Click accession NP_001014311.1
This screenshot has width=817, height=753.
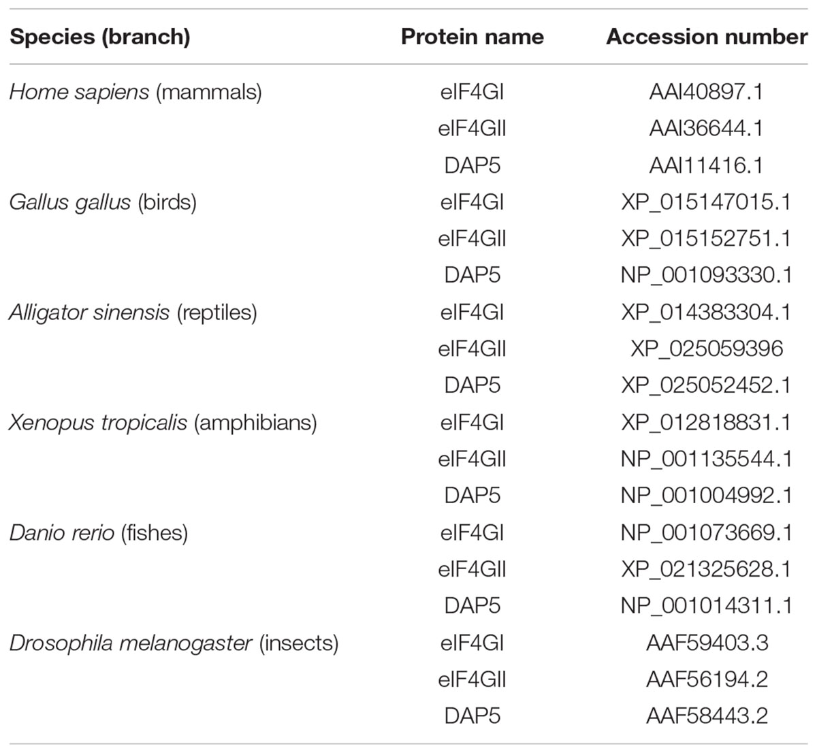pos(707,606)
